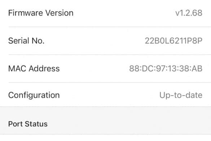Click the word Address in third row
The height and width of the screenshot is (141, 211).
(x=44, y=68)
